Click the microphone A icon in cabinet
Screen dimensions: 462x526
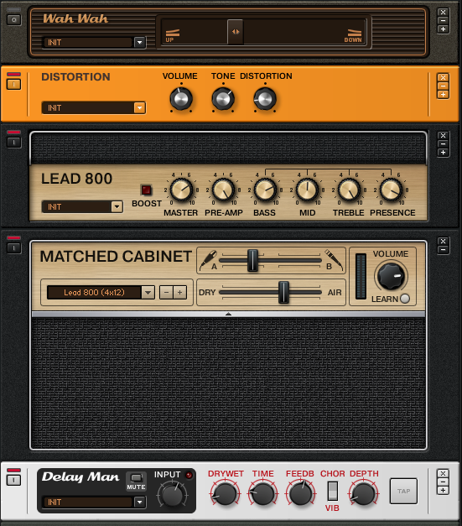(208, 260)
